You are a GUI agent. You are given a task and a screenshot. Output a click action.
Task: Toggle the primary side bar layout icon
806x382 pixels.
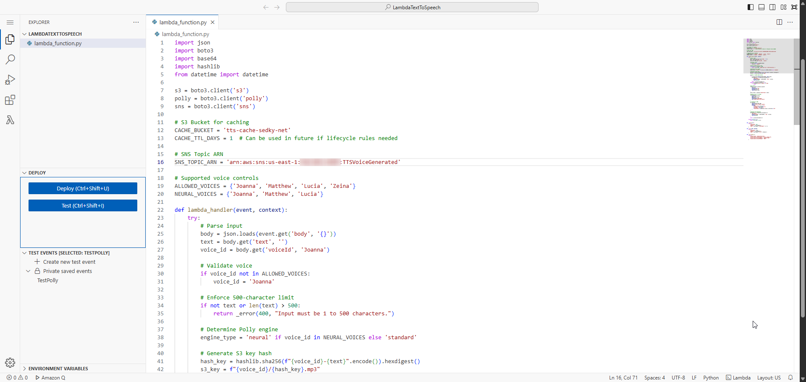751,7
